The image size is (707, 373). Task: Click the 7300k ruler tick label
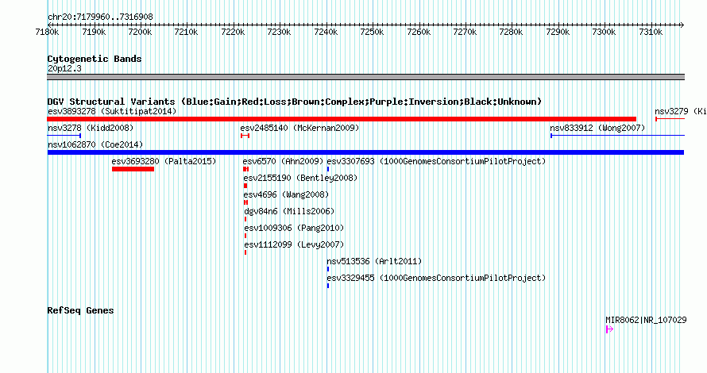[x=605, y=32]
